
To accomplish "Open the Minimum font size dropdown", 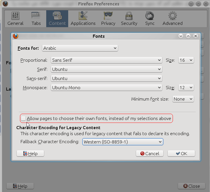I will [x=183, y=99].
